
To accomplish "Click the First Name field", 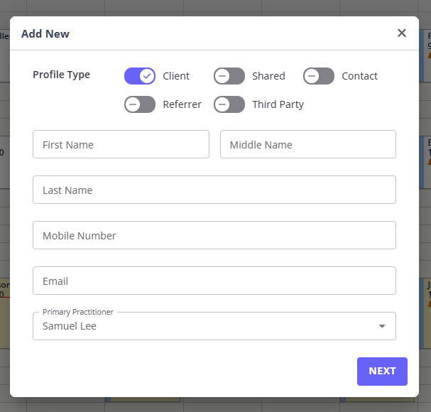I will 121,144.
